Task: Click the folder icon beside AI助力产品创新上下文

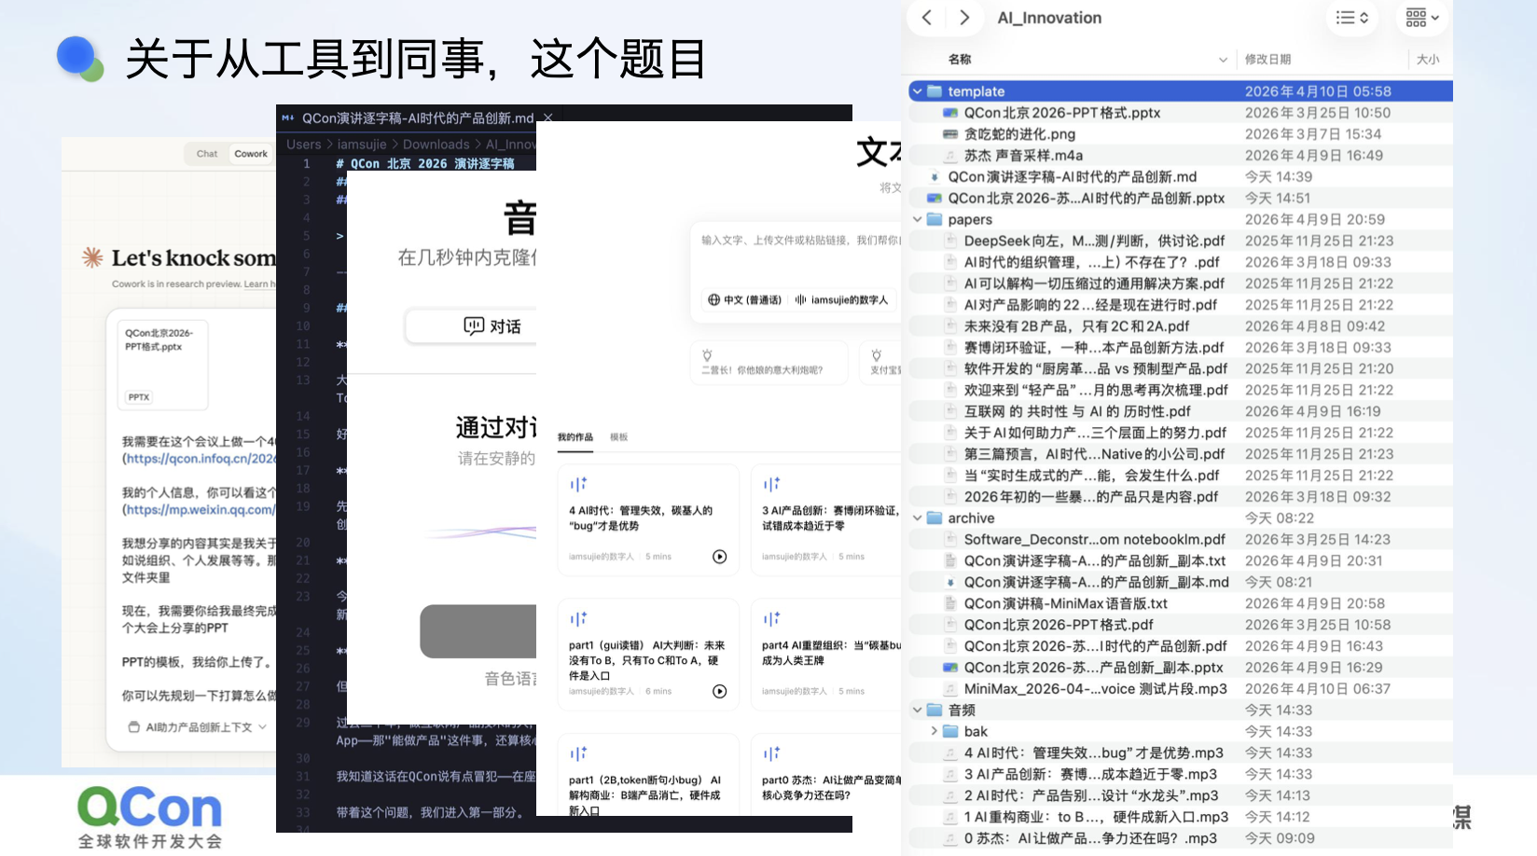Action: pyautogui.click(x=134, y=727)
